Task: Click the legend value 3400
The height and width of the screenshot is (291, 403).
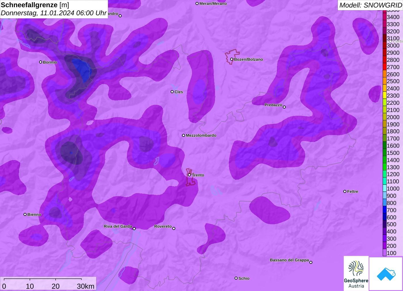Action: coord(393,17)
